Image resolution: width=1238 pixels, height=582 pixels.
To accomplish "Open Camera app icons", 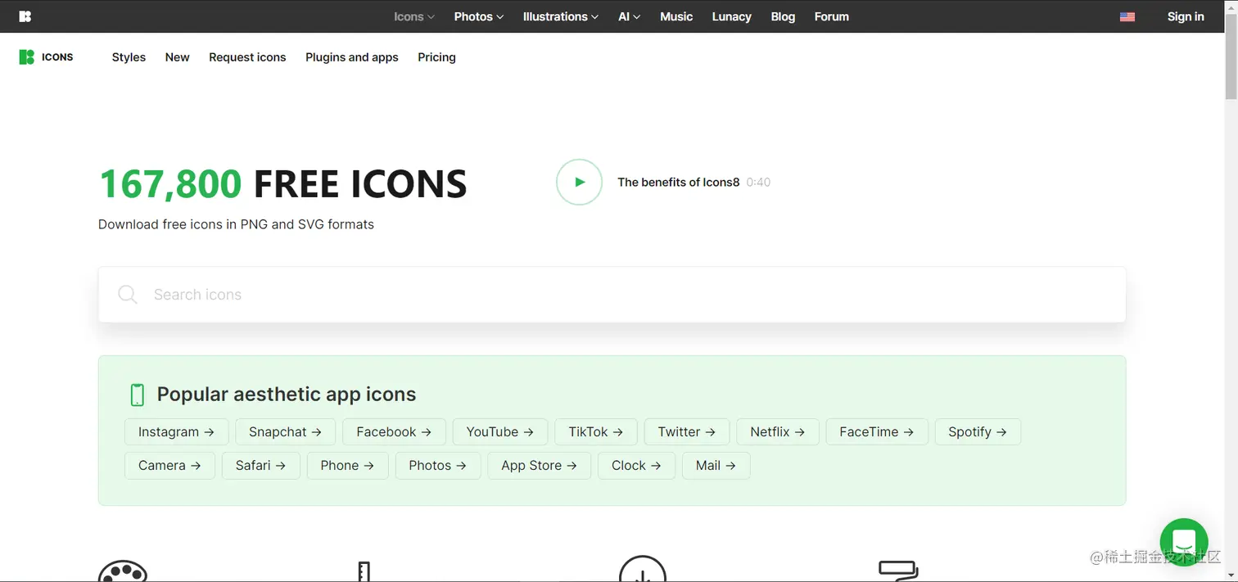I will pos(169,466).
